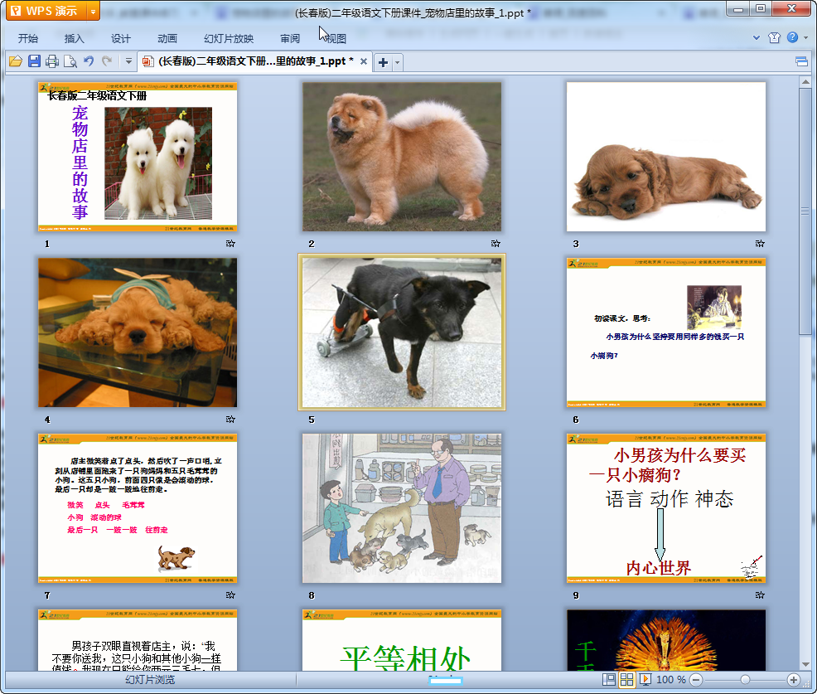Select slide 1 title thumbnail 宠物店里的故事
Image resolution: width=817 pixels, height=694 pixels.
138,157
